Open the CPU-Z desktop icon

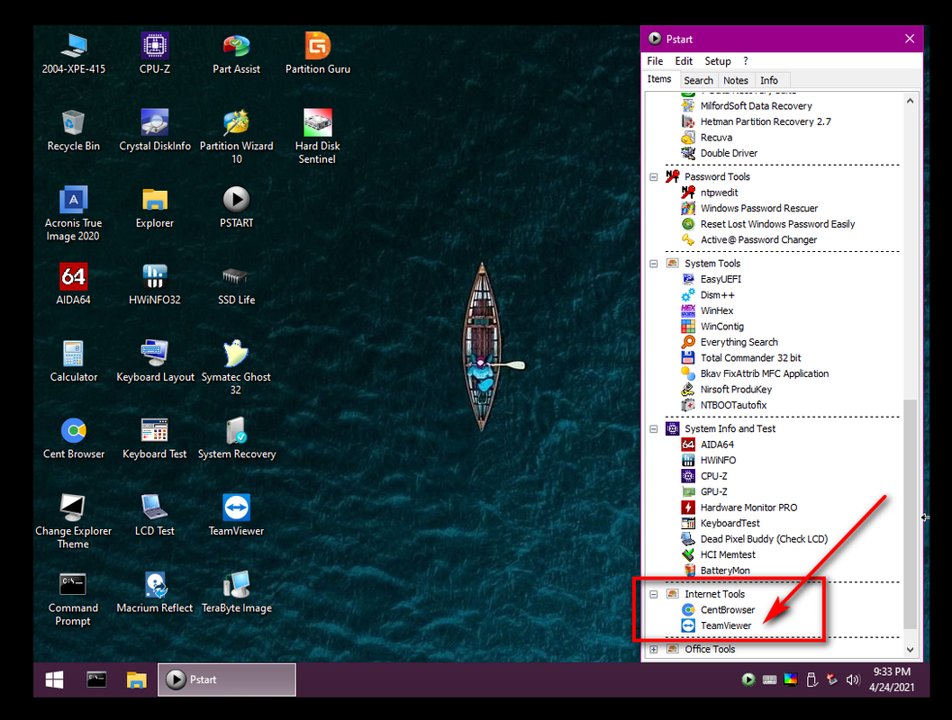pyautogui.click(x=155, y=53)
